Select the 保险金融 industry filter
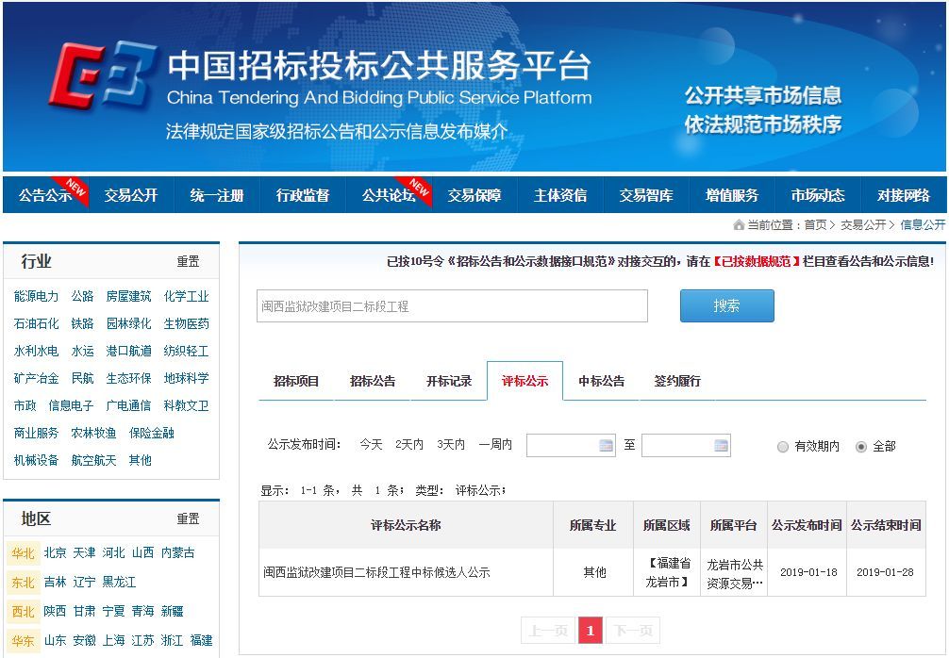This screenshot has height=658, width=949. (151, 433)
